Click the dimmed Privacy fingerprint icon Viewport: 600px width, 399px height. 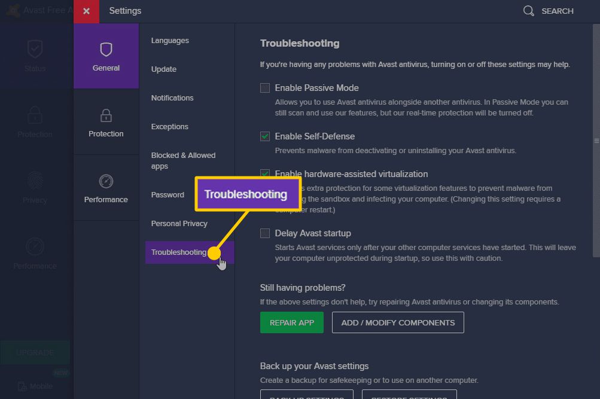click(35, 180)
